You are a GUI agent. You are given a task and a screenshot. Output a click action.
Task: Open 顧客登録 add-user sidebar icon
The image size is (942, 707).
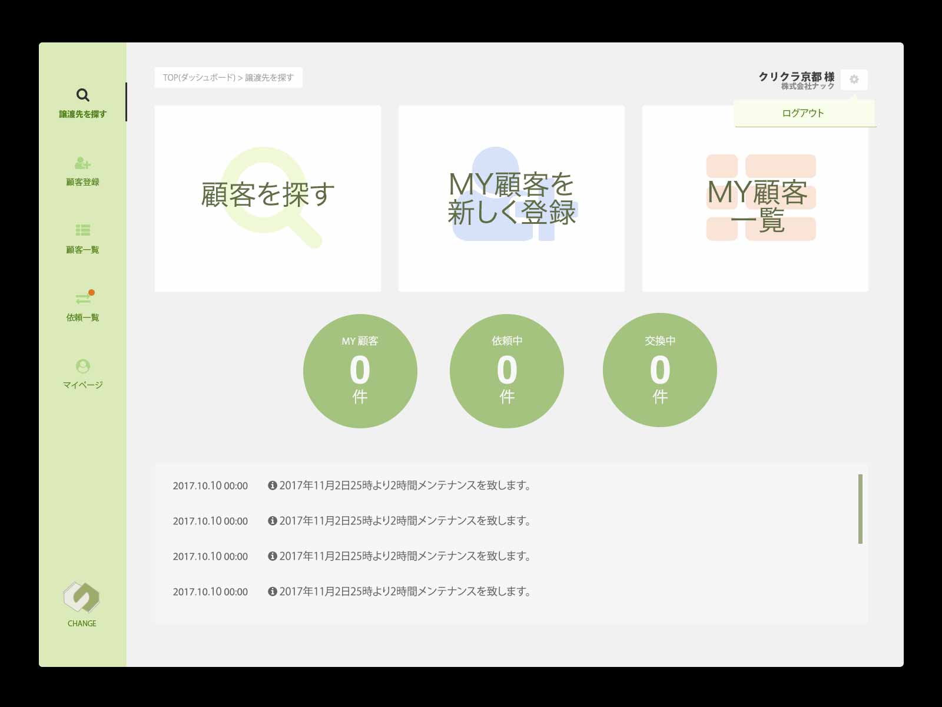click(x=82, y=163)
